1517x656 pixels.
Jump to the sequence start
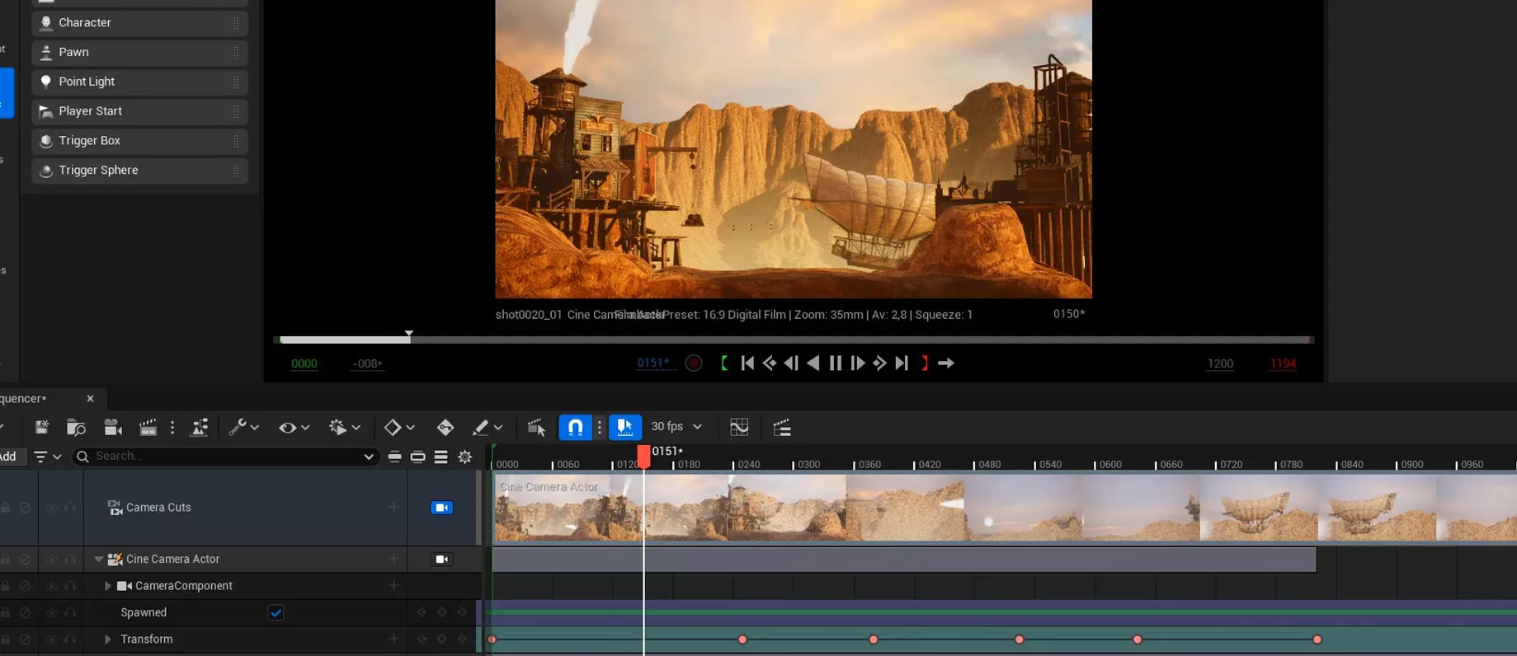point(747,363)
